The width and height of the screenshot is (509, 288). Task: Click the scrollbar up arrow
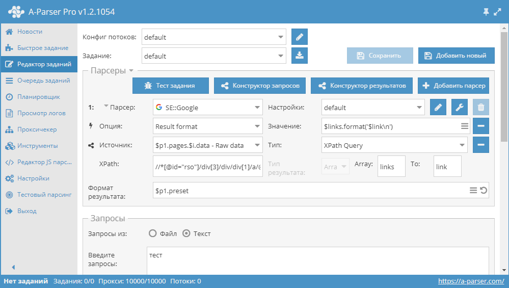tap(504, 28)
